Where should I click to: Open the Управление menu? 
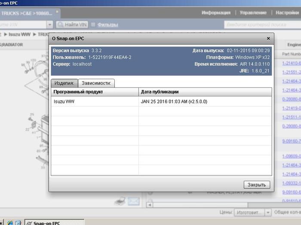(253, 13)
